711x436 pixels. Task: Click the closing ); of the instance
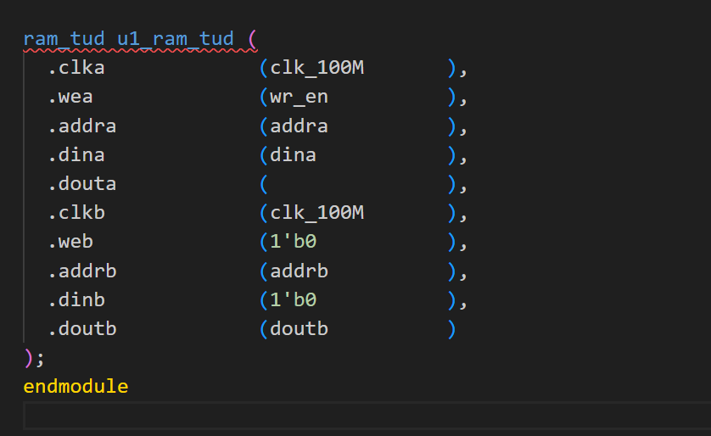click(x=34, y=358)
